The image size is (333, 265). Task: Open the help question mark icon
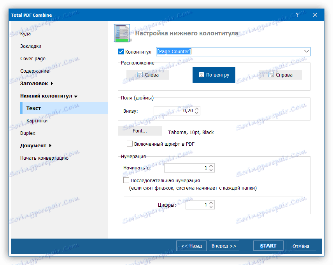click(x=297, y=15)
